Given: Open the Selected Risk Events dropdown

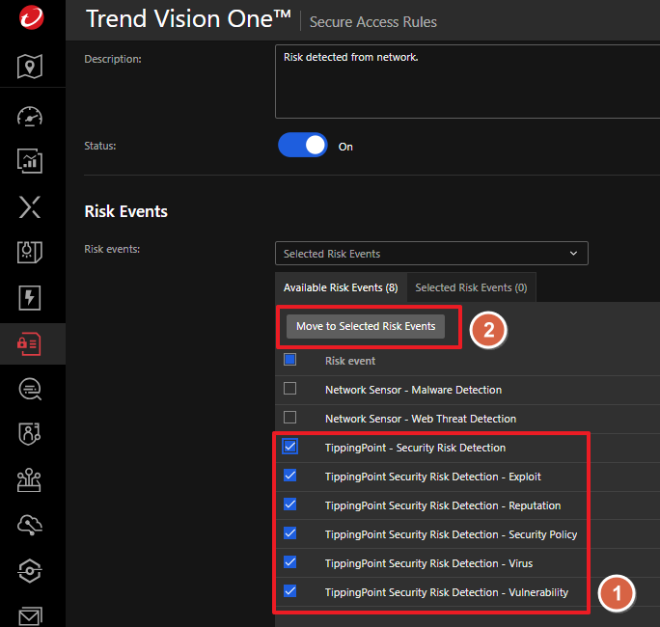Looking at the screenshot, I should (x=431, y=254).
